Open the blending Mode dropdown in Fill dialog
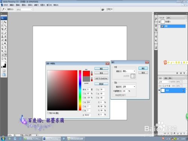Viewport: 188px width, 141px height. pyautogui.click(x=129, y=86)
